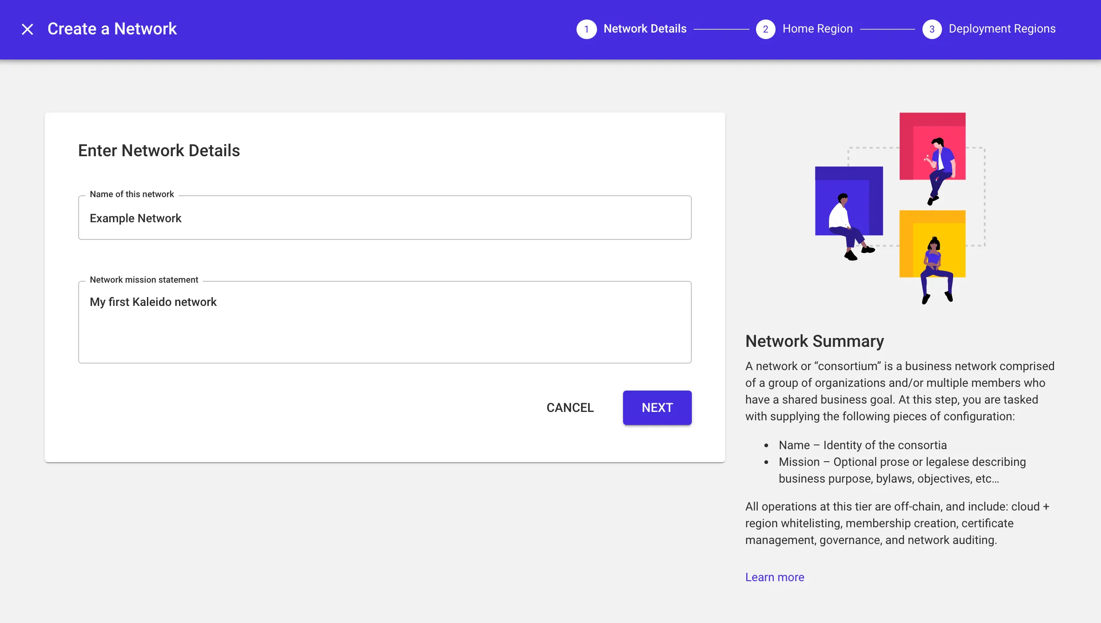This screenshot has width=1101, height=623.
Task: Open the Learn more link
Action: [775, 577]
